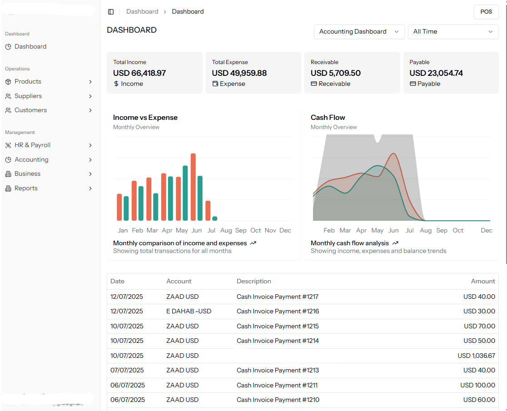Screen dimensions: 507x411
Task: Click the orange June bar in chart
Action: 194,187
